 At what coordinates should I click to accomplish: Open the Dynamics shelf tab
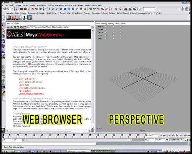pos(42,13)
